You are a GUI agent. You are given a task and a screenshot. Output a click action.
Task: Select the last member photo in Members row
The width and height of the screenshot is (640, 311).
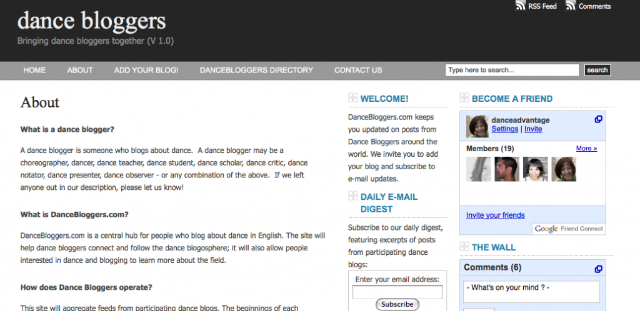pos(564,169)
